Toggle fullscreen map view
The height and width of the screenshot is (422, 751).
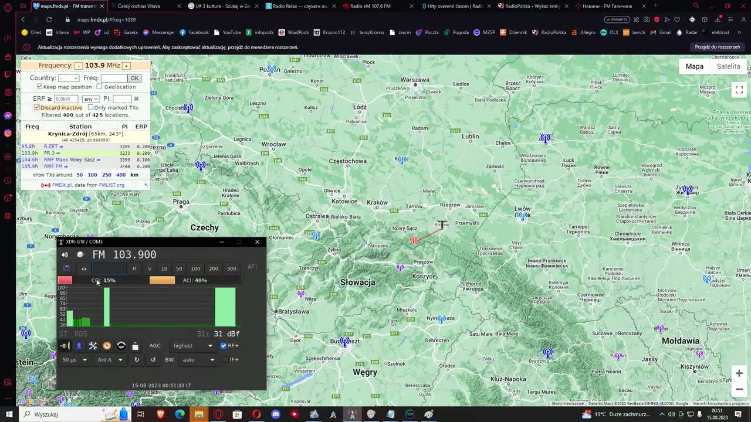(x=739, y=90)
